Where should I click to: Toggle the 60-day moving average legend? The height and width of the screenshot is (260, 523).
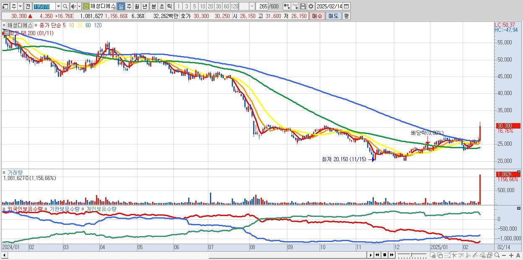[88, 25]
